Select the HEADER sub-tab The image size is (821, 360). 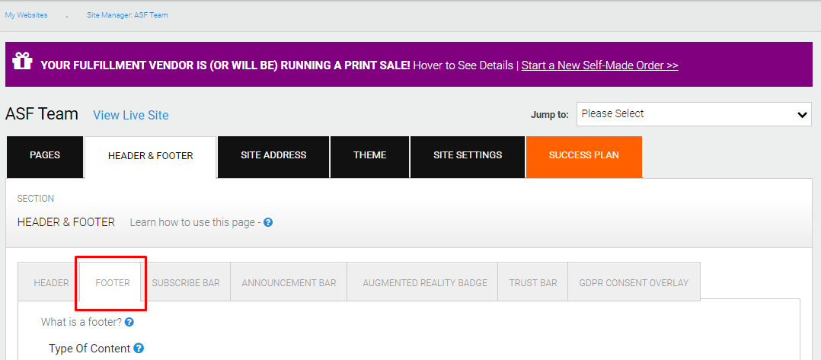tap(51, 283)
